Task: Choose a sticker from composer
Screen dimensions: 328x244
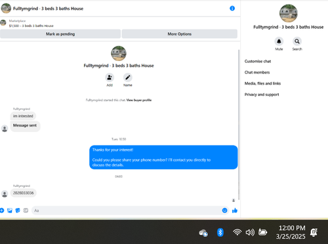Action: pos(18,211)
